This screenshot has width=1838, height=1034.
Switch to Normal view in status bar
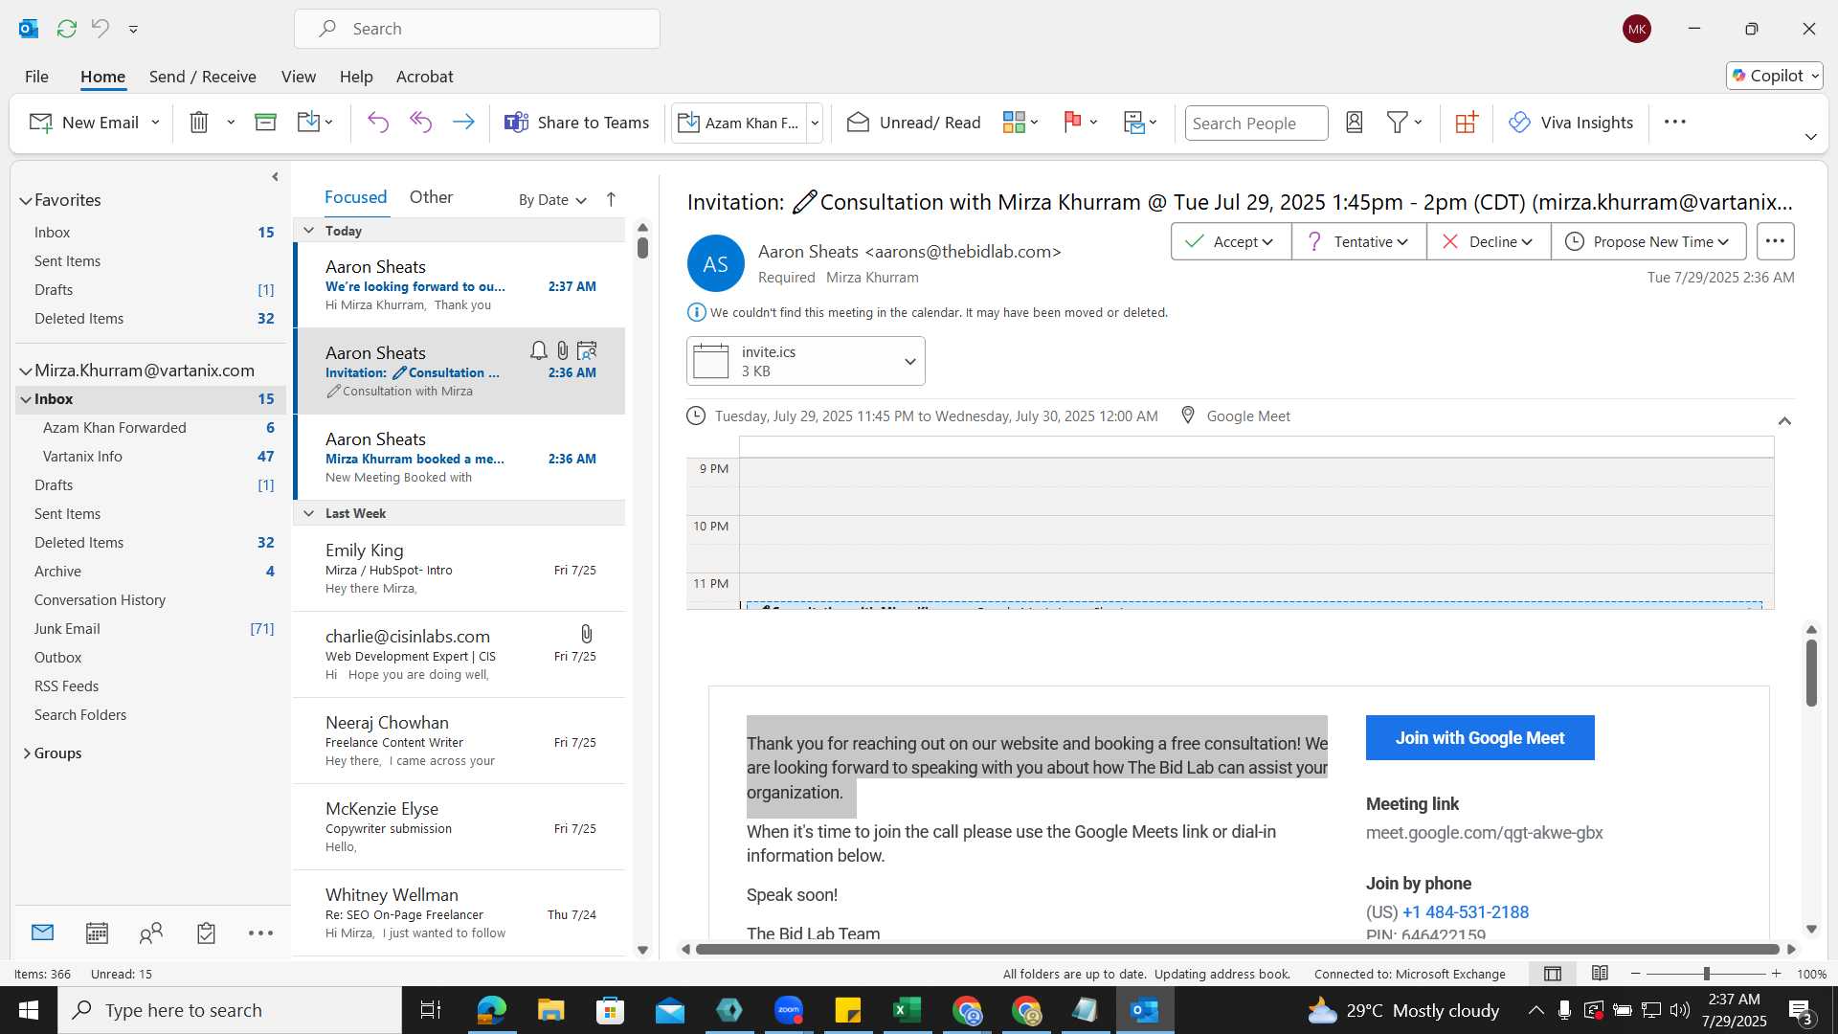click(1553, 974)
